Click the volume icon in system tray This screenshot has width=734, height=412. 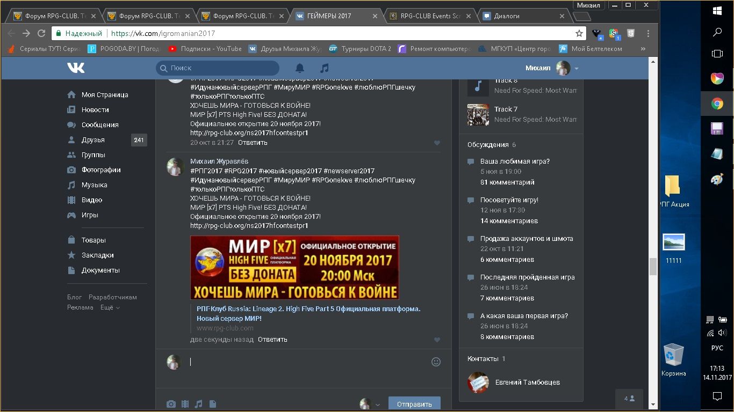(x=722, y=333)
